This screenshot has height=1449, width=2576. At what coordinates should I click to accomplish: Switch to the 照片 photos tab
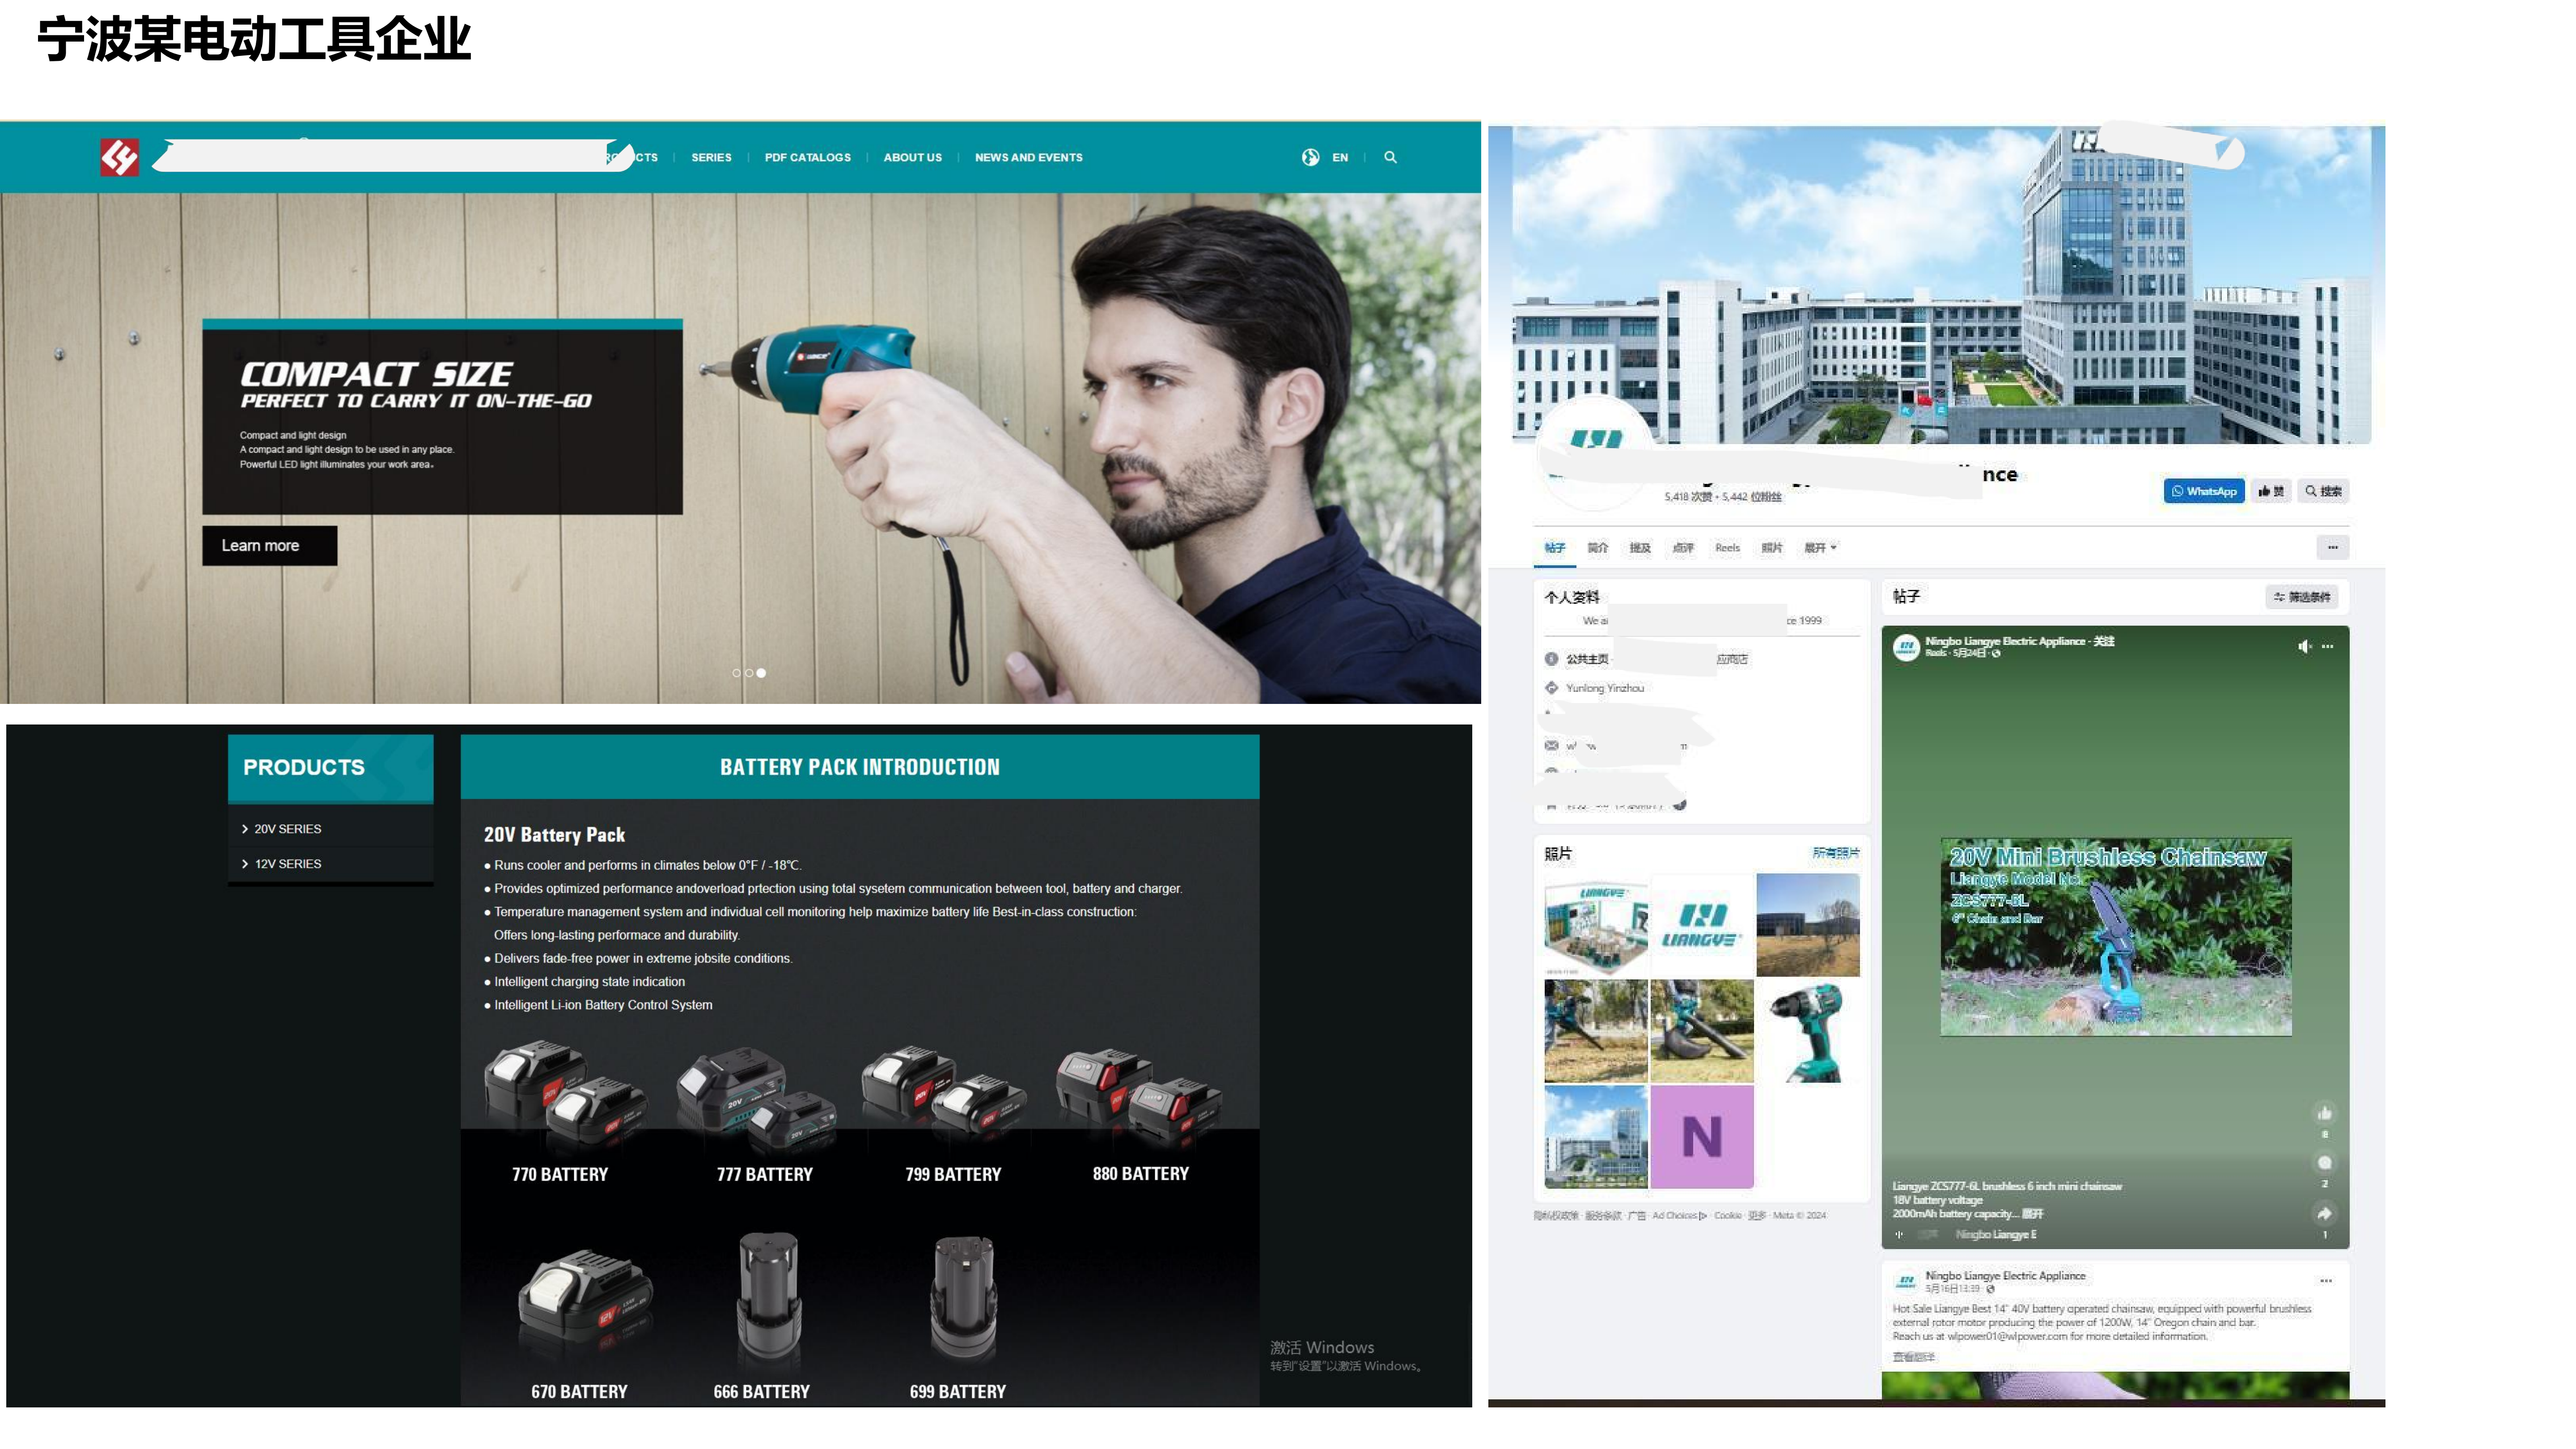[x=1771, y=548]
